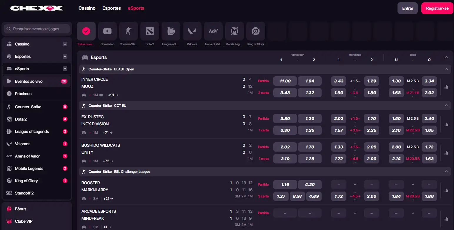Viewport: 454px width, 230px height.
Task: Click the Eventos ao vivo play icon
Action: point(9,81)
